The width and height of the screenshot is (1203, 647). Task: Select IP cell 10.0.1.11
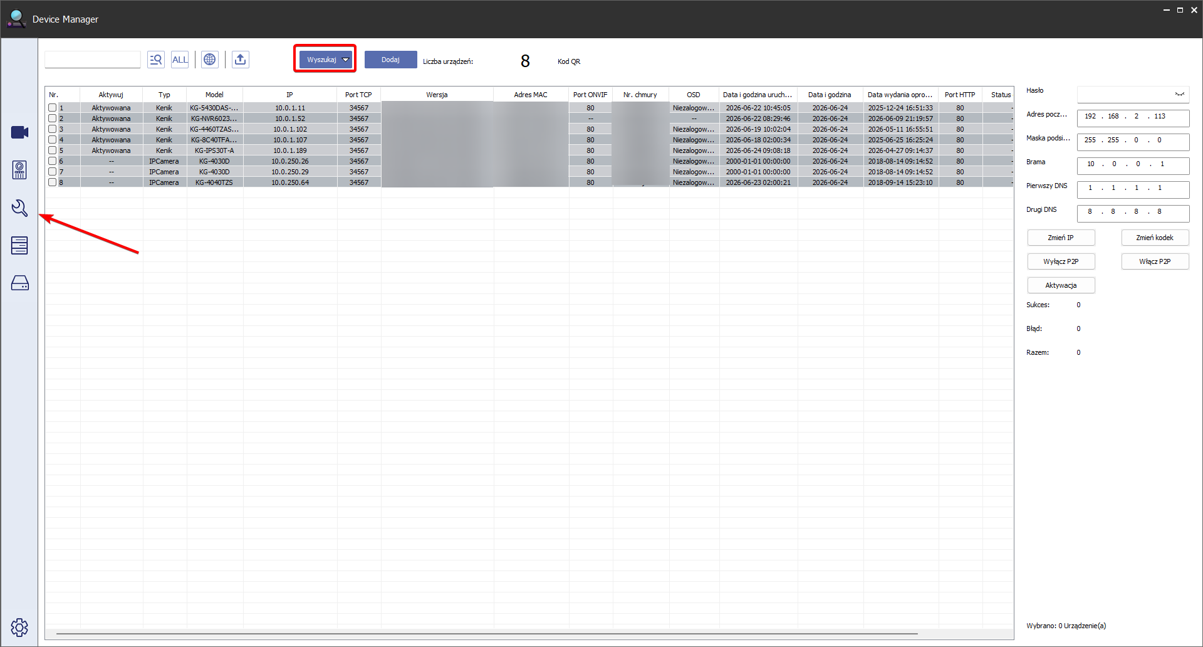tap(290, 108)
